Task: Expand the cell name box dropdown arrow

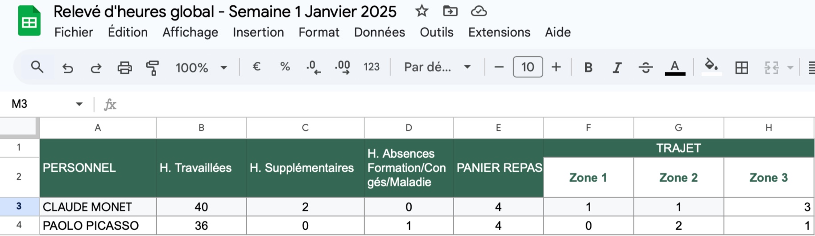Action: click(79, 104)
